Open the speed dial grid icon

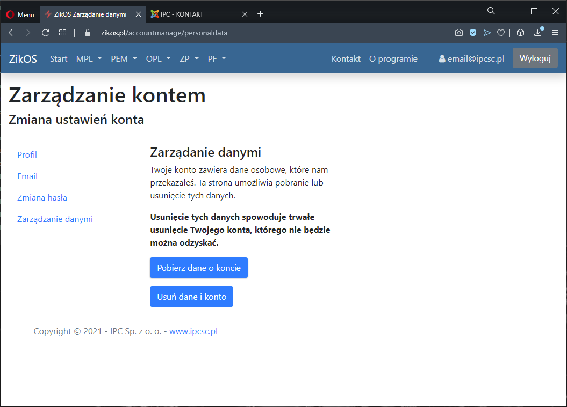click(63, 33)
